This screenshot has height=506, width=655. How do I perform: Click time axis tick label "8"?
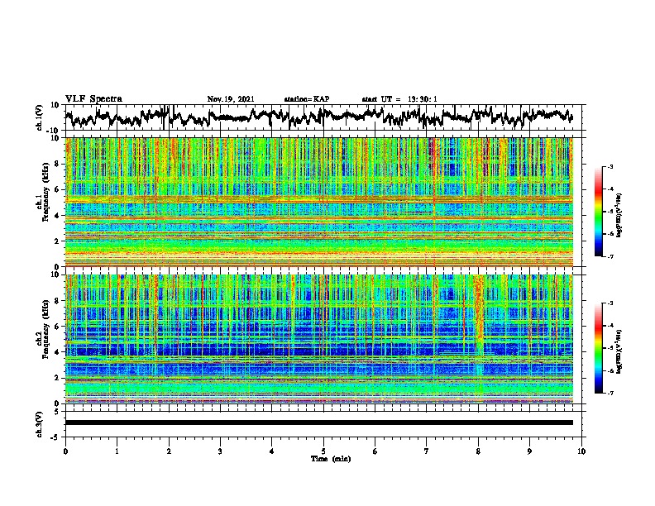[478, 451]
